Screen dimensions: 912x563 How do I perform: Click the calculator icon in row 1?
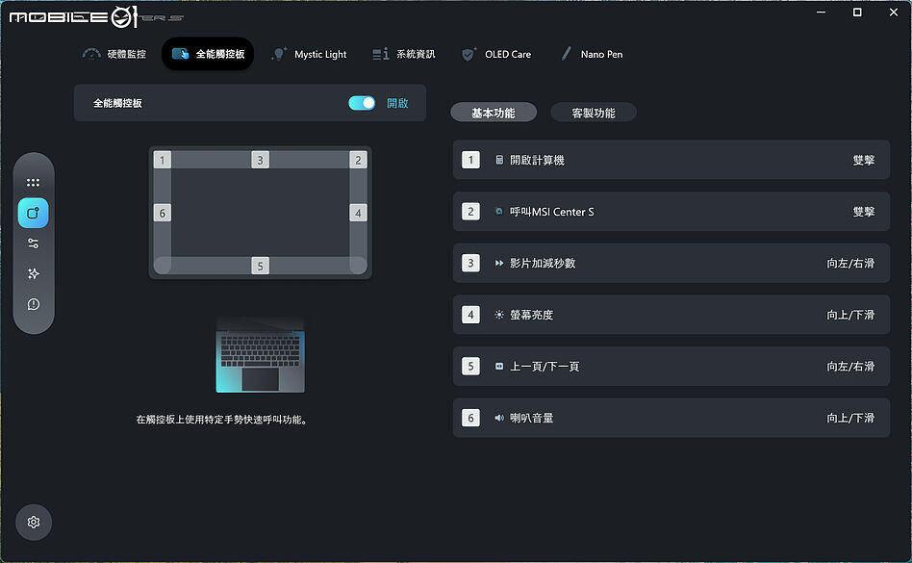click(x=499, y=160)
